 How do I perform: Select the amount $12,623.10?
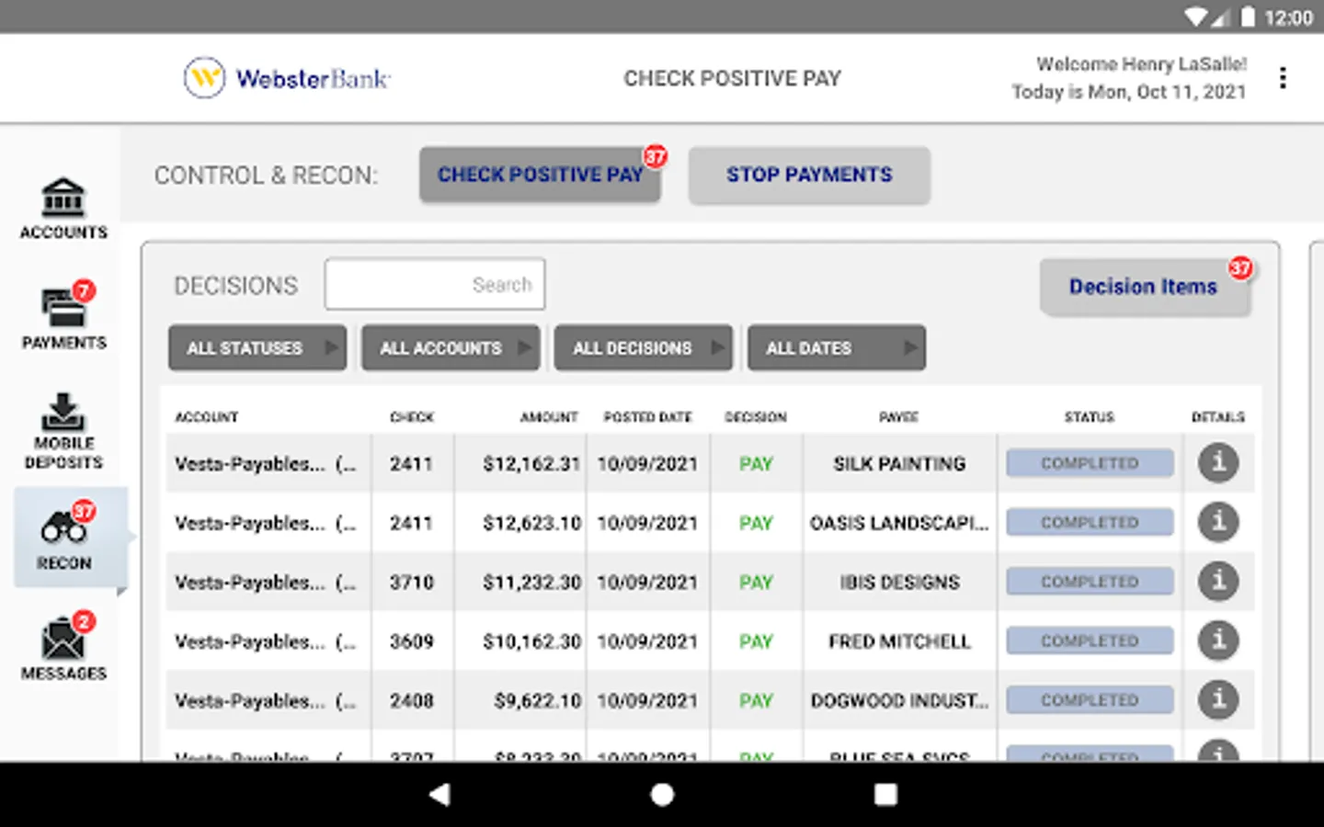[x=531, y=523]
